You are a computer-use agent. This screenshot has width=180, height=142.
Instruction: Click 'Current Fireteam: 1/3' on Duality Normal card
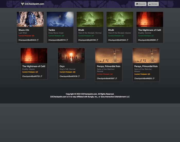[146, 36]
